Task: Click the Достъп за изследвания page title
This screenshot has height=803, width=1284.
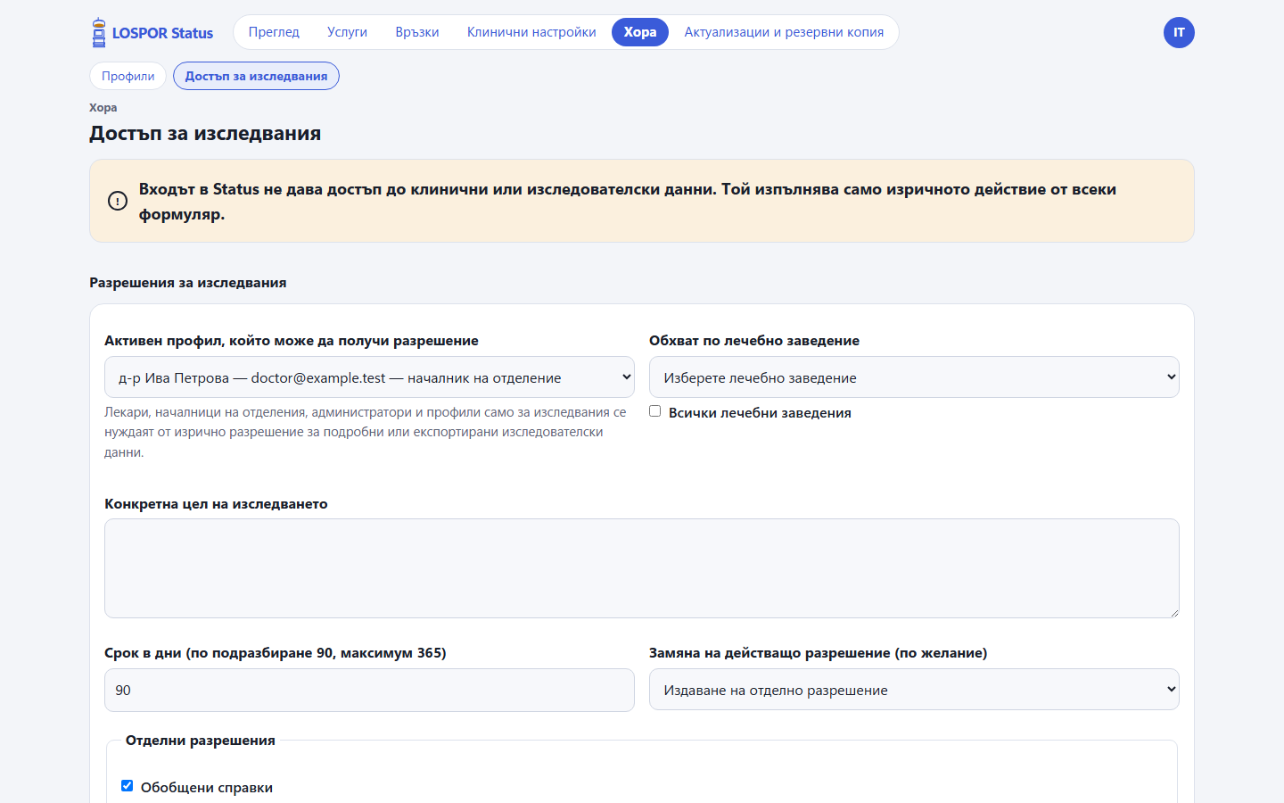Action: 205,134
